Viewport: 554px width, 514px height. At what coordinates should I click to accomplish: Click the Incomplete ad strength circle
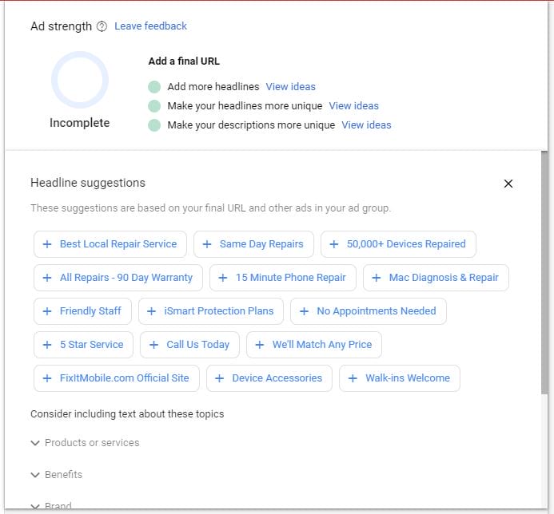click(x=80, y=80)
